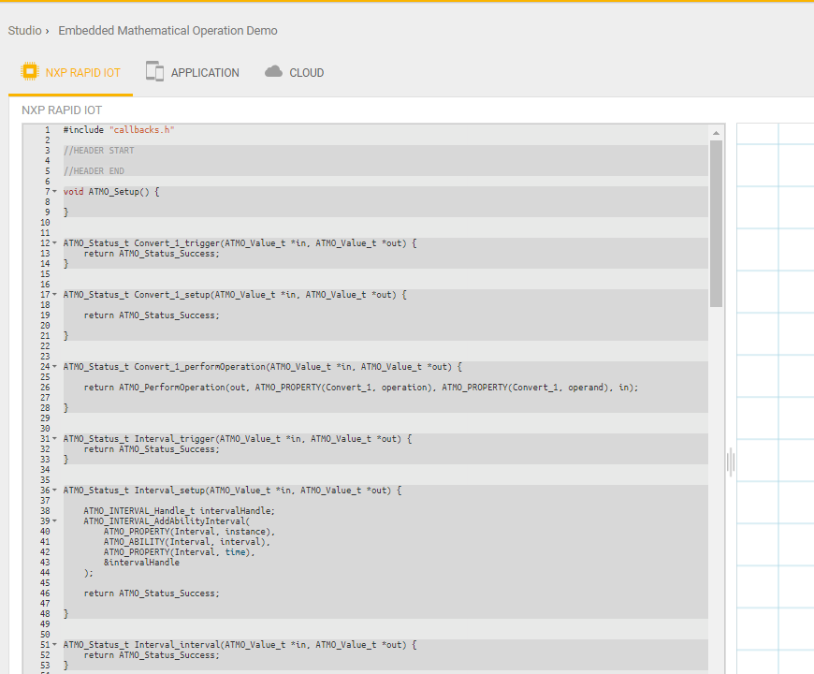Fold the Convert_1_performOperation function block
This screenshot has height=674, width=814.
coord(55,367)
